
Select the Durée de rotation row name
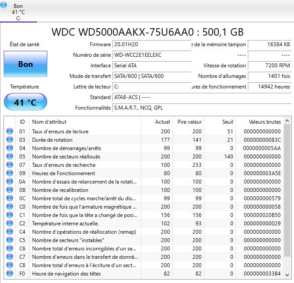coord(52,140)
